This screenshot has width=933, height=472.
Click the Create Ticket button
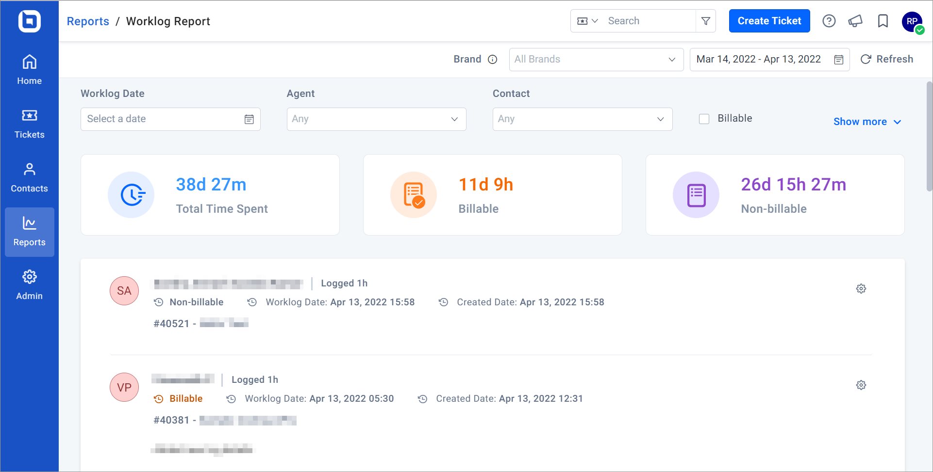(x=769, y=21)
